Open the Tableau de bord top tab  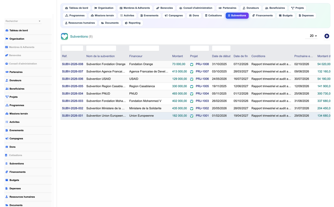point(77,8)
